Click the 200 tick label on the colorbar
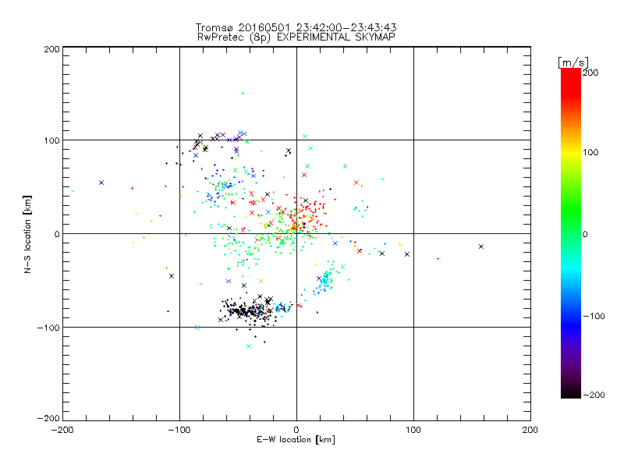624x468 pixels. 590,73
